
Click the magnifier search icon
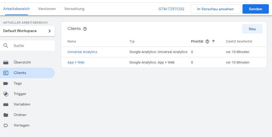point(6,46)
